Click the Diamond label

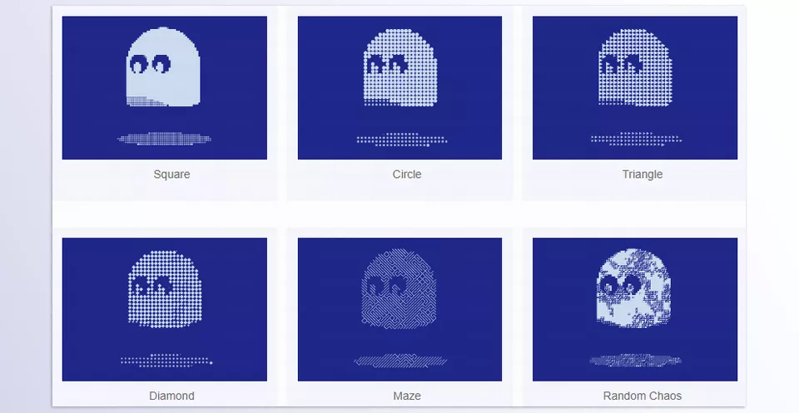pyautogui.click(x=171, y=396)
